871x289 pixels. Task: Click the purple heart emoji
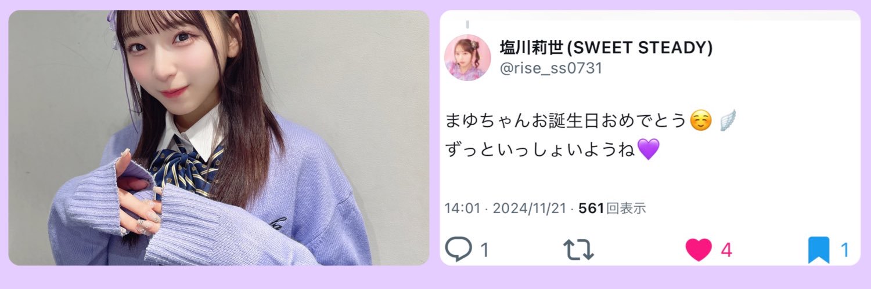[649, 150]
